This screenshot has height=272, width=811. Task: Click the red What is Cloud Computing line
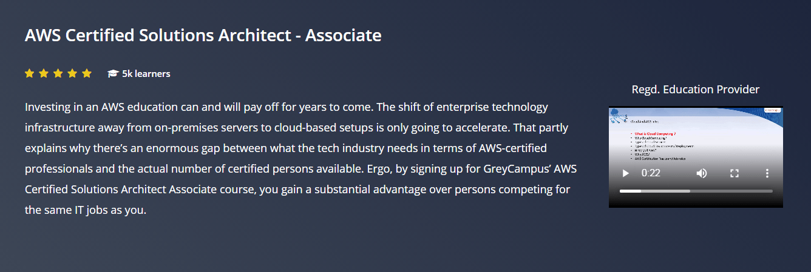(x=656, y=133)
